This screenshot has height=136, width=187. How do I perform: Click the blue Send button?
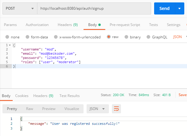click(165, 8)
